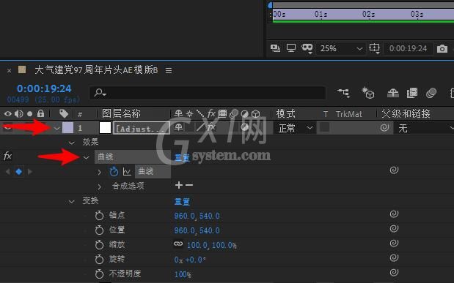454x283 pixels.
Task: Click 重置 next to 曲线 effect
Action: pos(182,158)
